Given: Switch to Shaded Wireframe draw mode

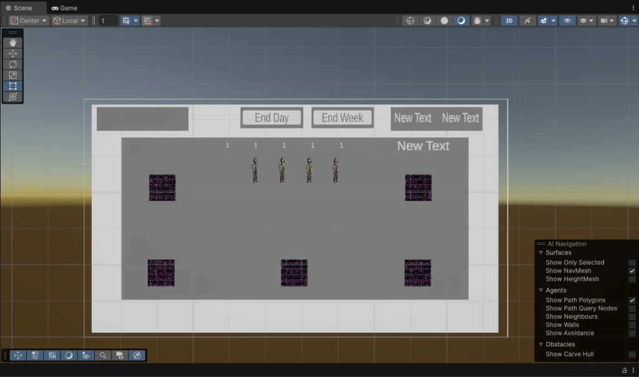Looking at the screenshot, I should 427,21.
